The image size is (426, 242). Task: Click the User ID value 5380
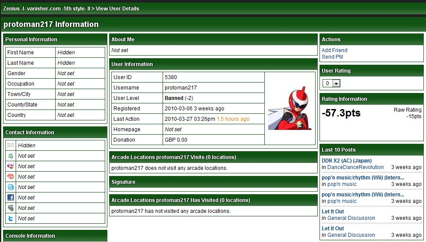coord(170,77)
